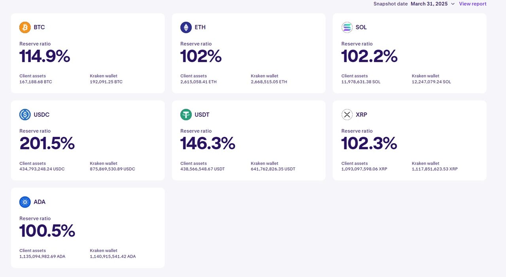Viewport: 506px width, 277px height.
Task: Click the Client assets label on USDT card
Action: [194, 163]
